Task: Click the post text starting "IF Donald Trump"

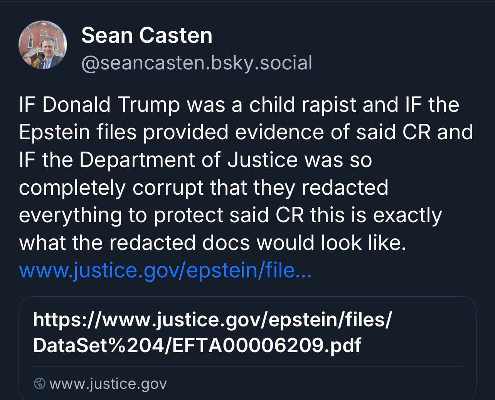Action: (x=239, y=105)
